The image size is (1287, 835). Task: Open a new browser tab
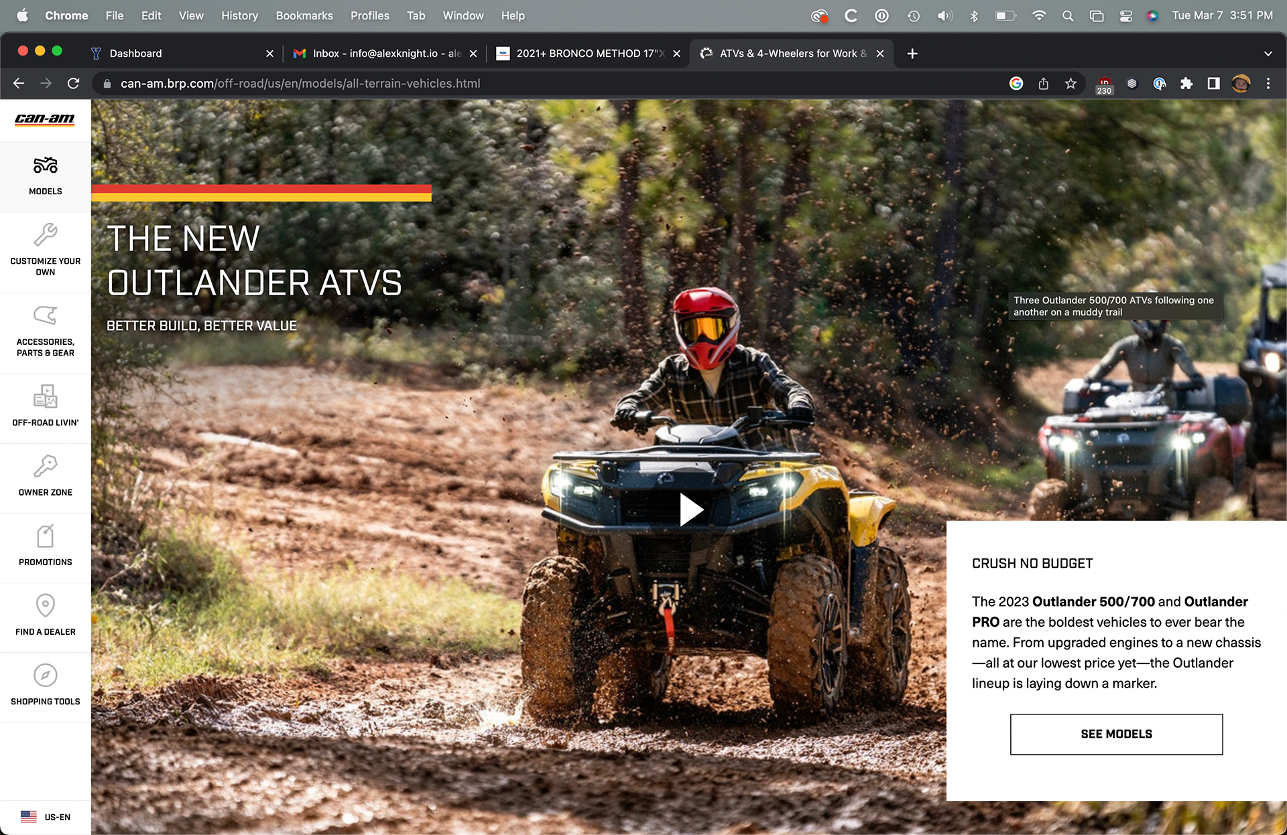(x=912, y=54)
